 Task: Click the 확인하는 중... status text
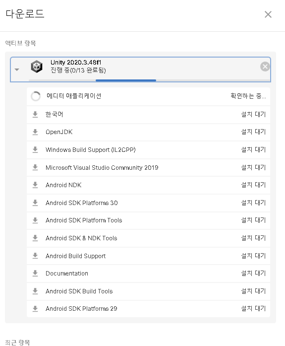pyautogui.click(x=248, y=96)
